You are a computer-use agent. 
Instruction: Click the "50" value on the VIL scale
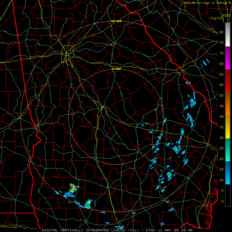coord(221,95)
